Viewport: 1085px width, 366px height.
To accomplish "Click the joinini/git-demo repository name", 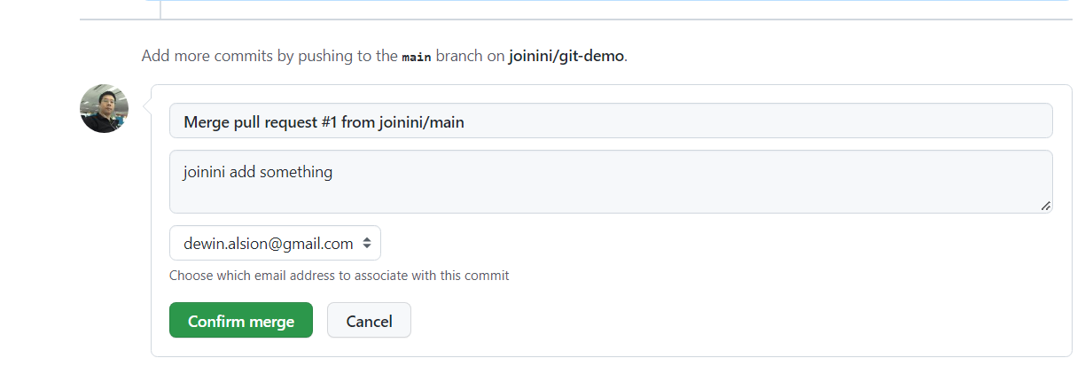I will tap(566, 56).
